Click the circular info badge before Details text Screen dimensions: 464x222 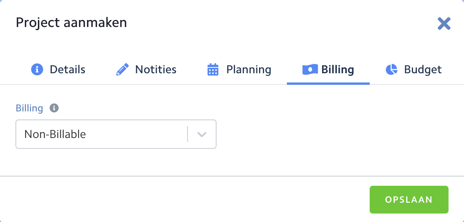click(x=37, y=69)
